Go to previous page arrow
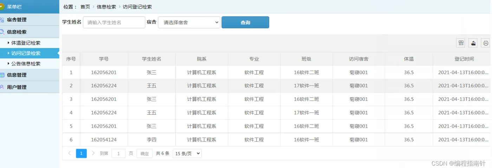This screenshot has width=492, height=168. click(x=69, y=153)
